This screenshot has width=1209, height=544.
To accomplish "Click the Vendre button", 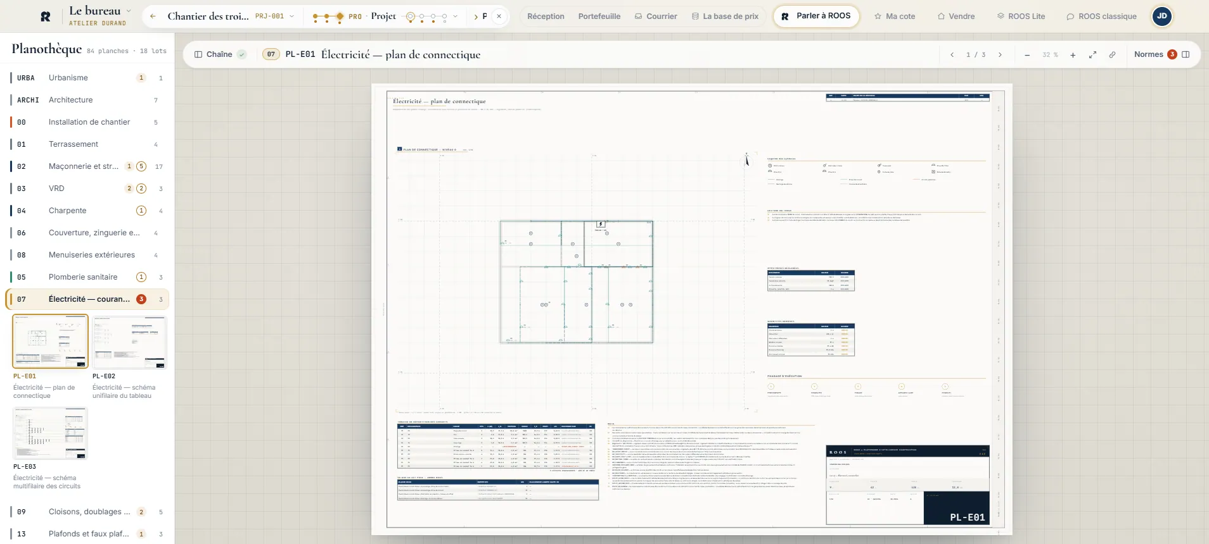I will point(956,16).
